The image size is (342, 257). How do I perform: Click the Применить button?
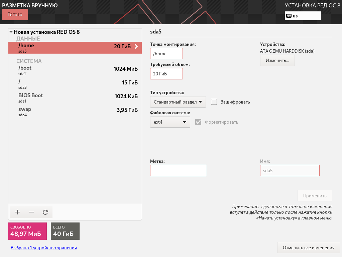click(x=315, y=196)
